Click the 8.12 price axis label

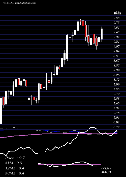coord(117,80)
